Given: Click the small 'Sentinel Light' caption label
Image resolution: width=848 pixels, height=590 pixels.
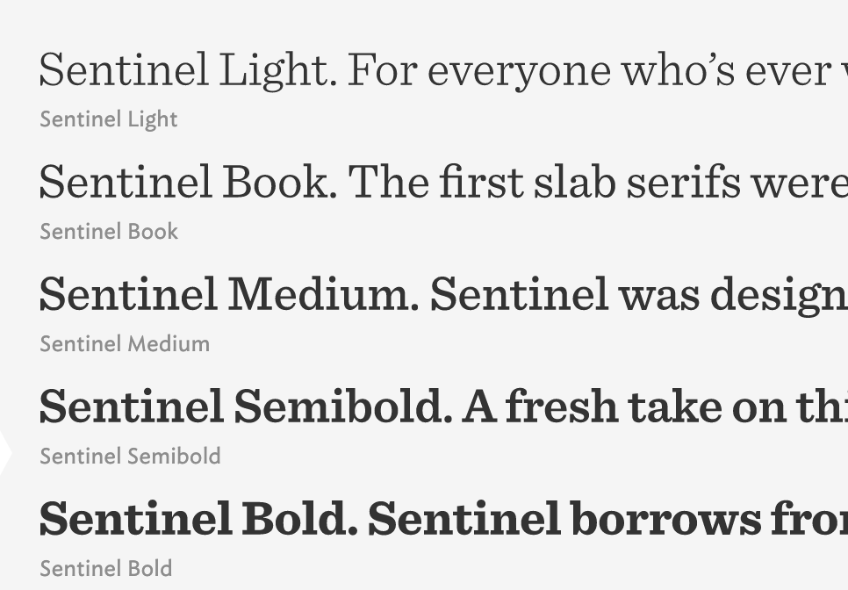Looking at the screenshot, I should click(x=109, y=119).
